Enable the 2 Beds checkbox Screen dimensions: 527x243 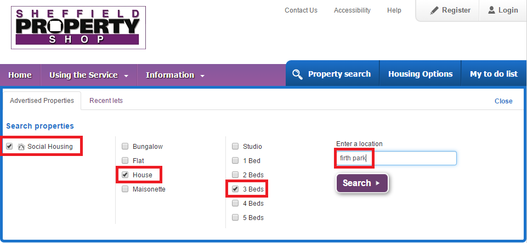(235, 175)
